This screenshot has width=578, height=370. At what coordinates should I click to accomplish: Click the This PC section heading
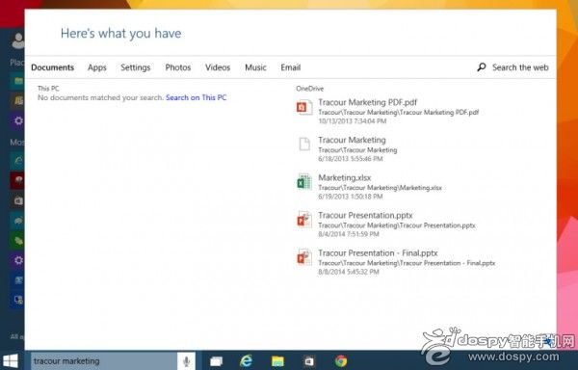click(x=48, y=89)
